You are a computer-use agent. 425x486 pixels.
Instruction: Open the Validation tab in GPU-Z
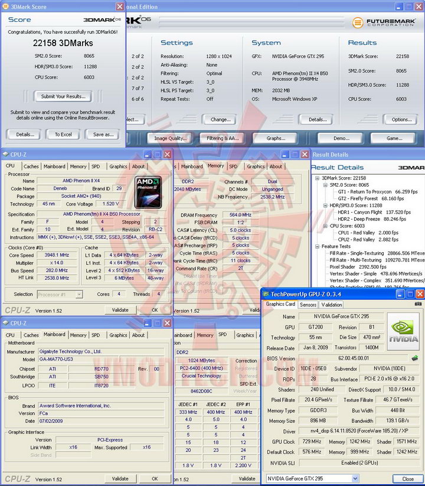point(332,305)
